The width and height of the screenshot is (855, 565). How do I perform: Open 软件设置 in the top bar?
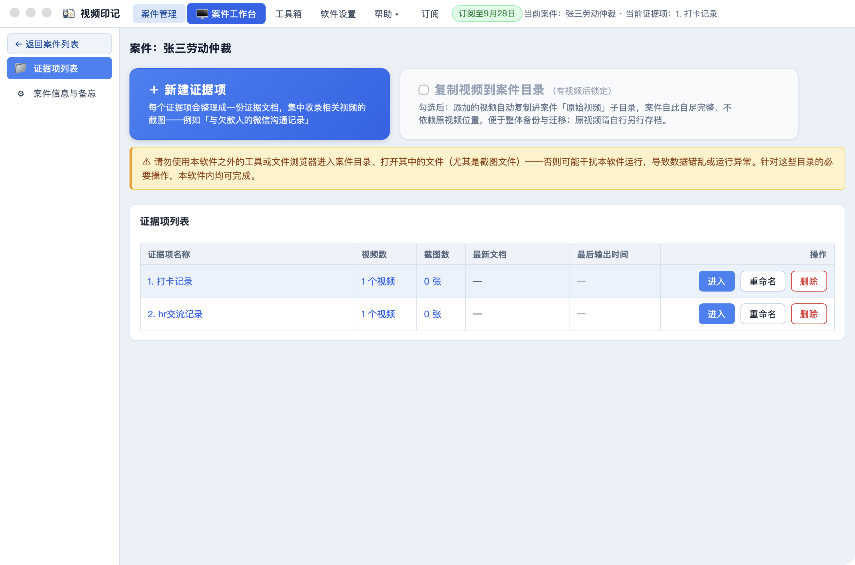(338, 14)
